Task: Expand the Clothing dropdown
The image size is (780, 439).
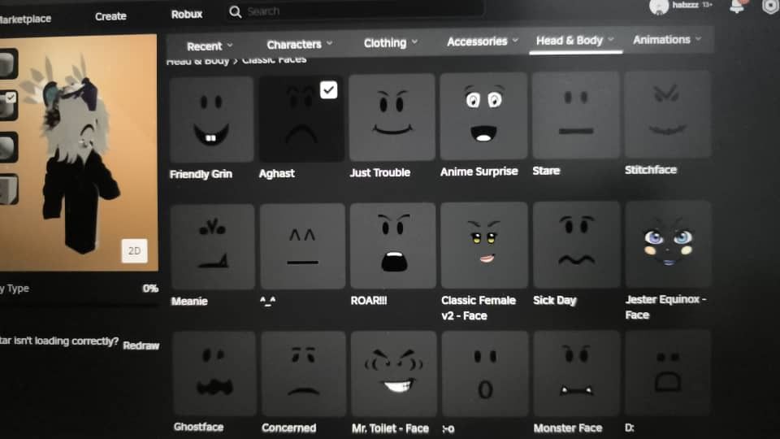Action: tap(391, 43)
